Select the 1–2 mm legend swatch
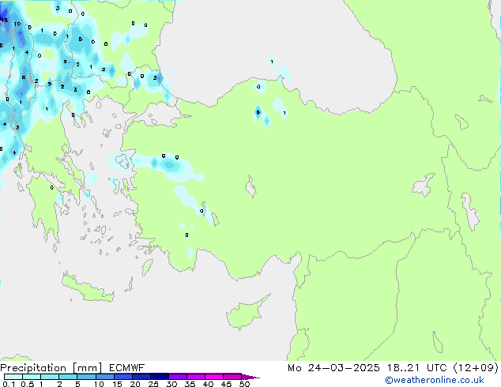This screenshot has width=501, height=387. [50, 377]
